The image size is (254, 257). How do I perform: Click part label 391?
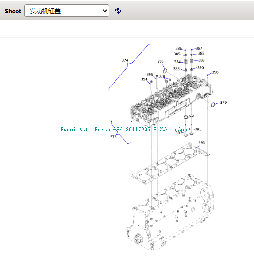tap(198, 129)
